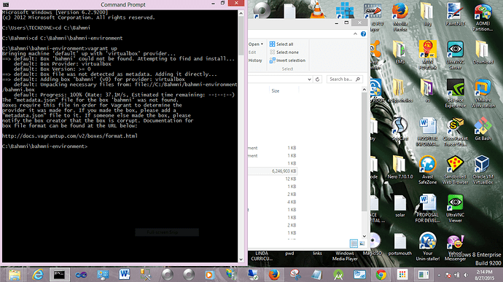503x282 pixels.
Task: Open Android Studio from taskbar
Action: coord(338,275)
